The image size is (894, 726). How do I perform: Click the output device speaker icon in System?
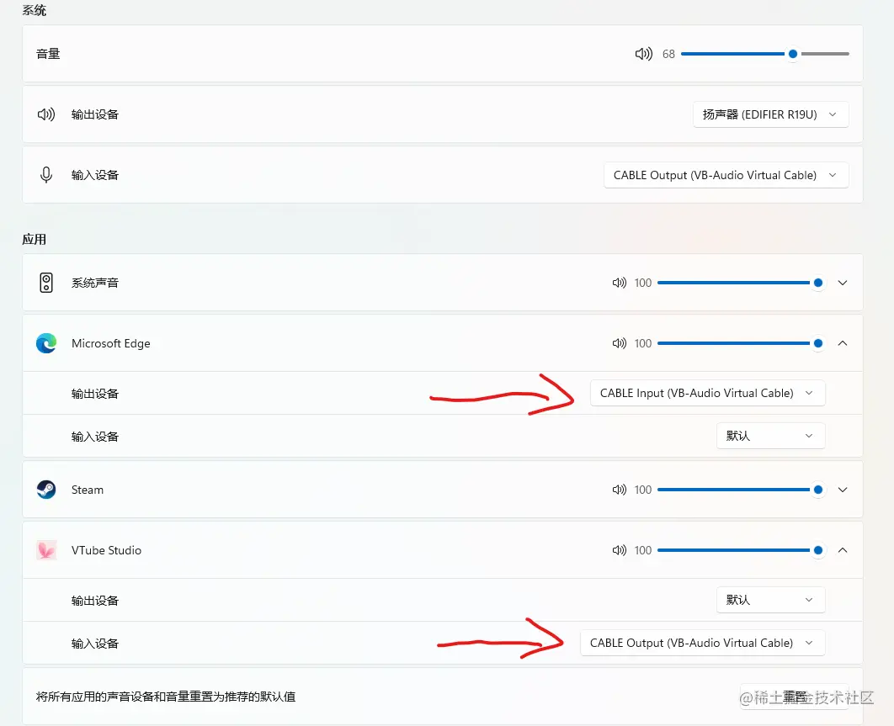[46, 114]
